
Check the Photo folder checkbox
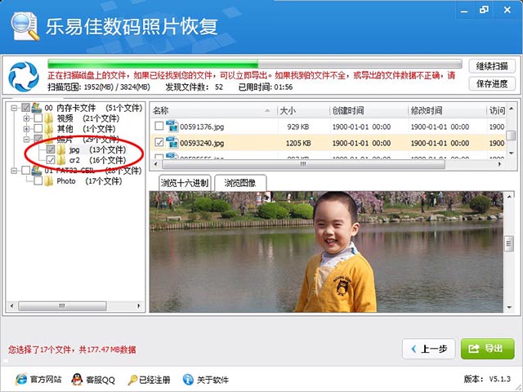[38, 181]
